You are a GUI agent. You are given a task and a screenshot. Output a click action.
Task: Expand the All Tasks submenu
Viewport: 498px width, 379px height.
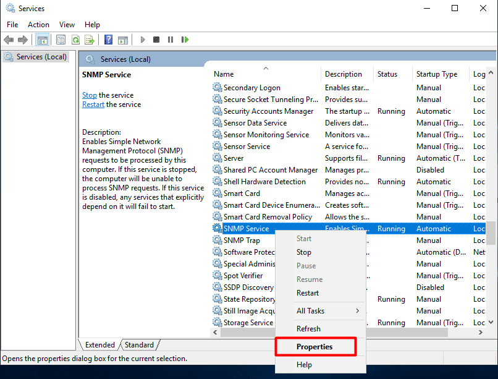(x=321, y=311)
